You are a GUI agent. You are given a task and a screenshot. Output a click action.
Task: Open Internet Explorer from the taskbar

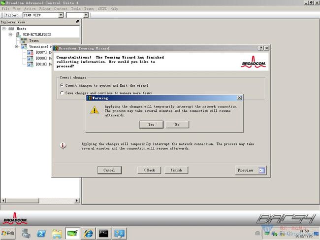tap(88, 233)
